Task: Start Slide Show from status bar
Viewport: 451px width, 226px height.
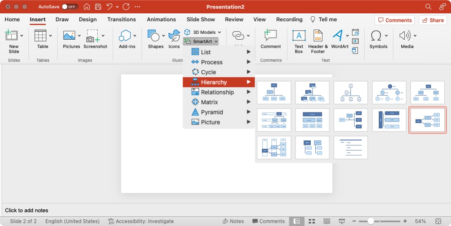Action: coord(342,221)
